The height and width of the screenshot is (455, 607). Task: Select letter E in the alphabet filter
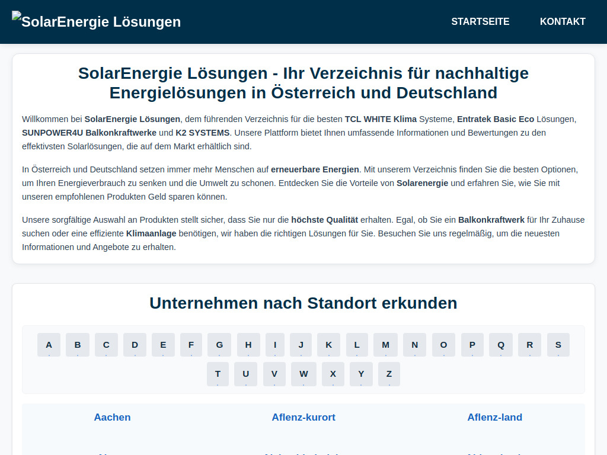tap(163, 344)
